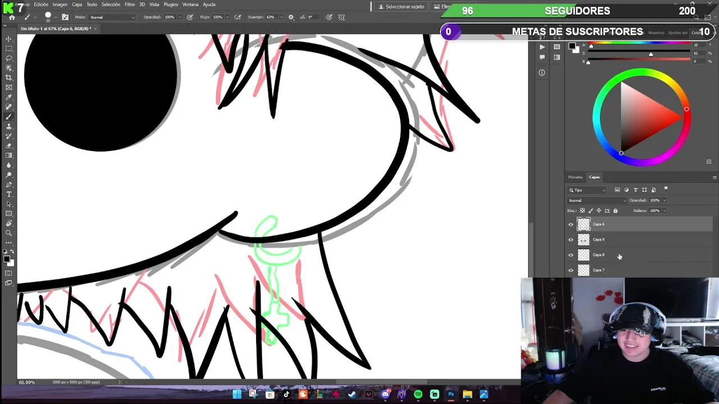719x404 pixels.
Task: Close the Sin título-1 document tab
Action: point(95,29)
